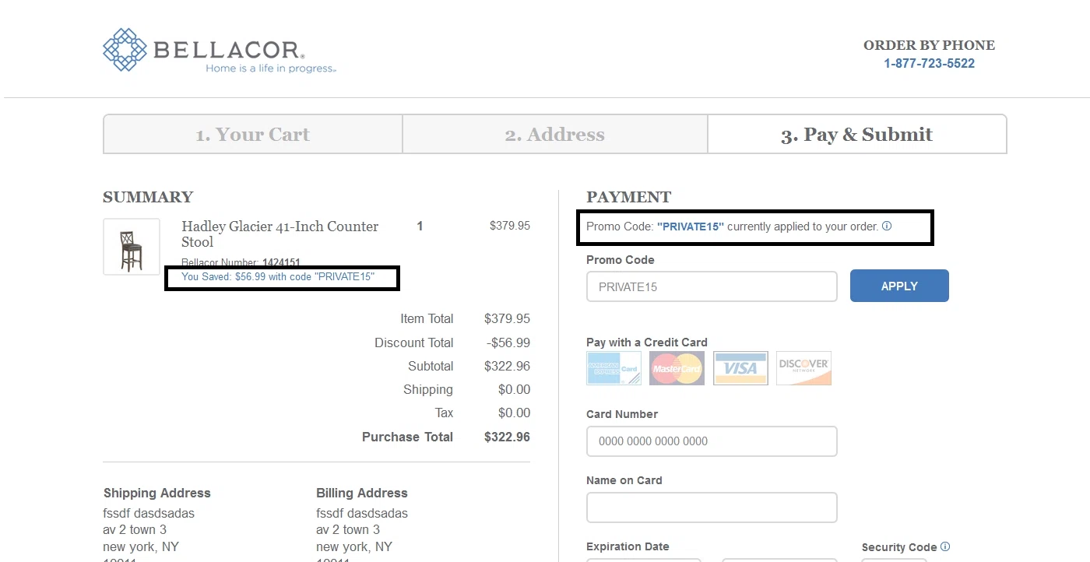Click the Discover card icon
The width and height of the screenshot is (1090, 562).
pos(803,368)
